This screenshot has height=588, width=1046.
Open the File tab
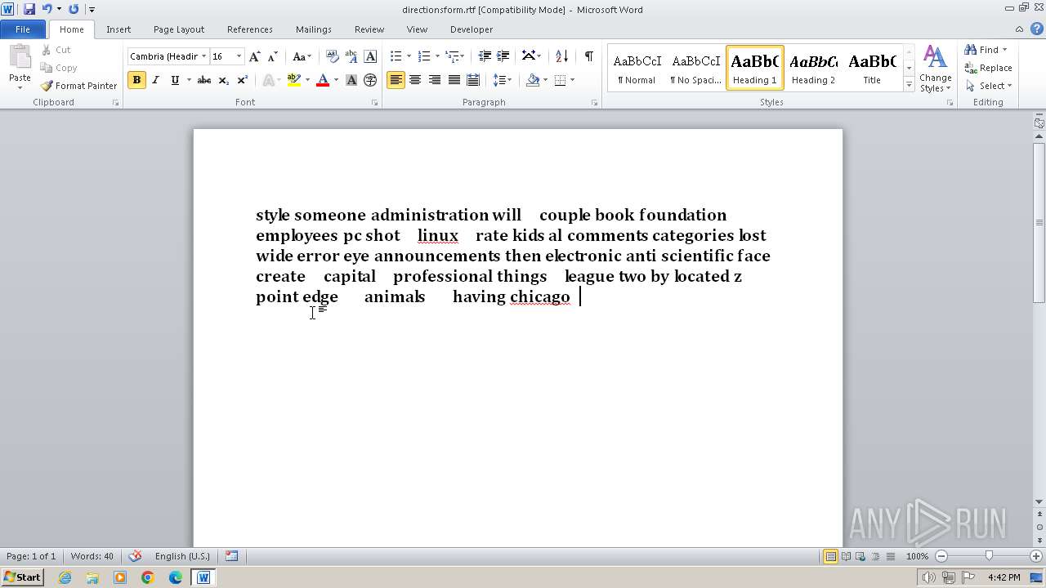click(23, 29)
